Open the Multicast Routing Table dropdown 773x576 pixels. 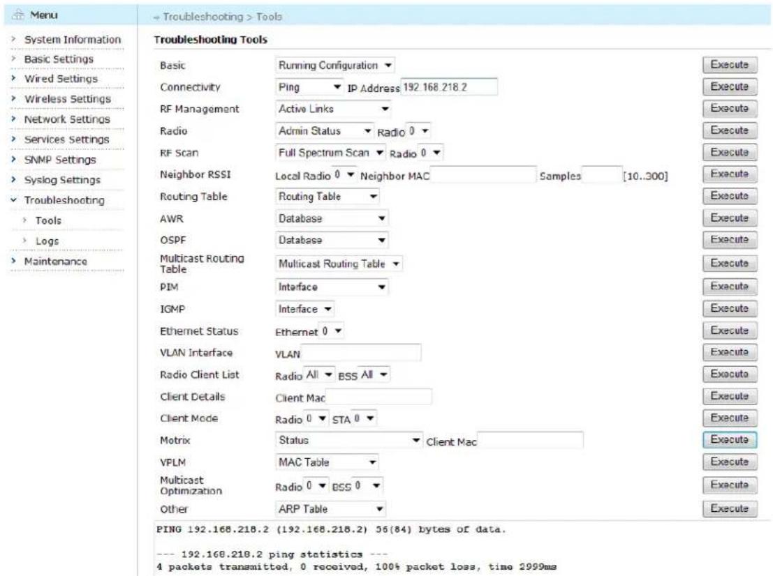click(339, 264)
